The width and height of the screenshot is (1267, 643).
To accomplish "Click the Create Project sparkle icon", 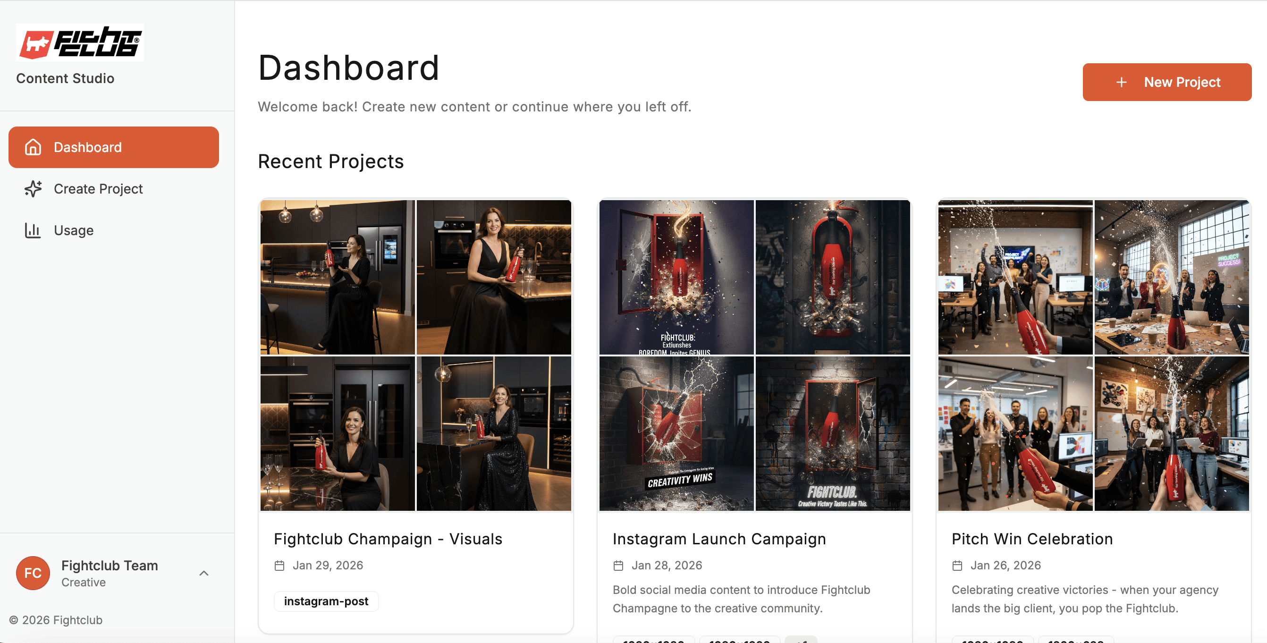I will coord(33,189).
